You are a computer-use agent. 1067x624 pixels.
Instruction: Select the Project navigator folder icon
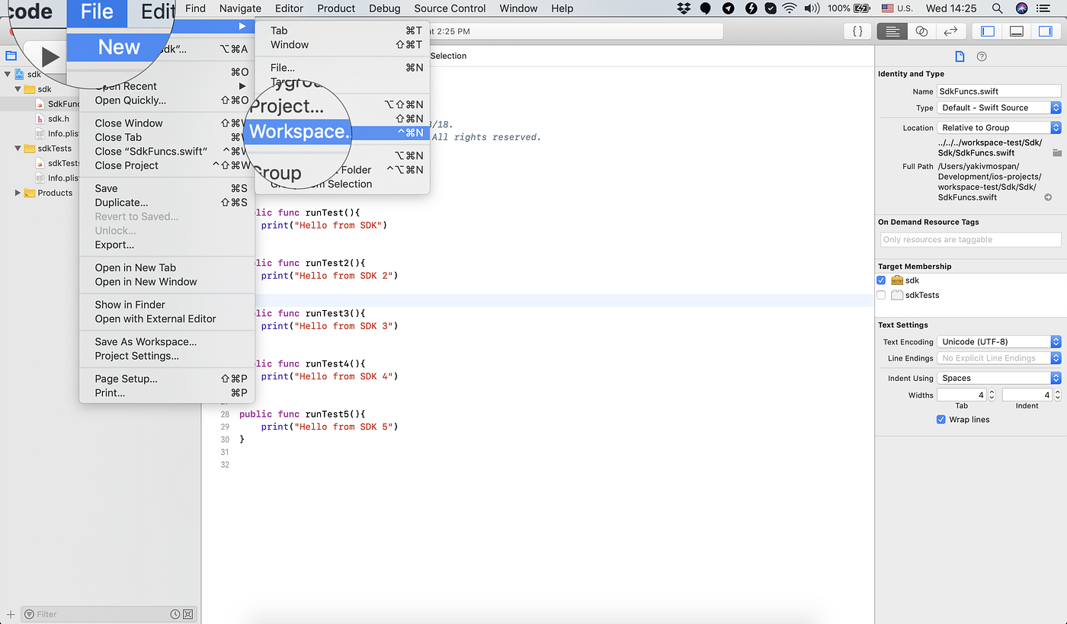(x=11, y=56)
